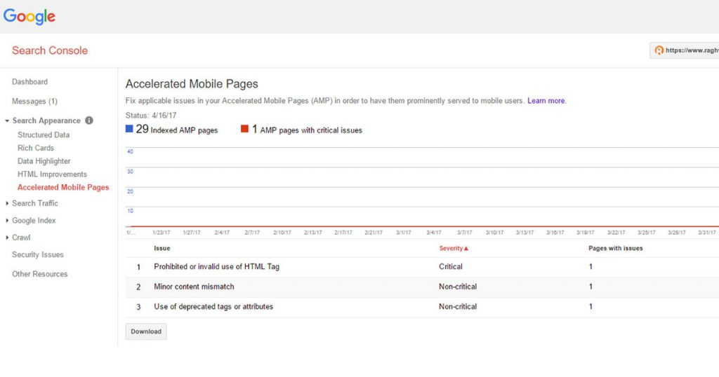Go to Dashboard in sidebar

[29, 82]
